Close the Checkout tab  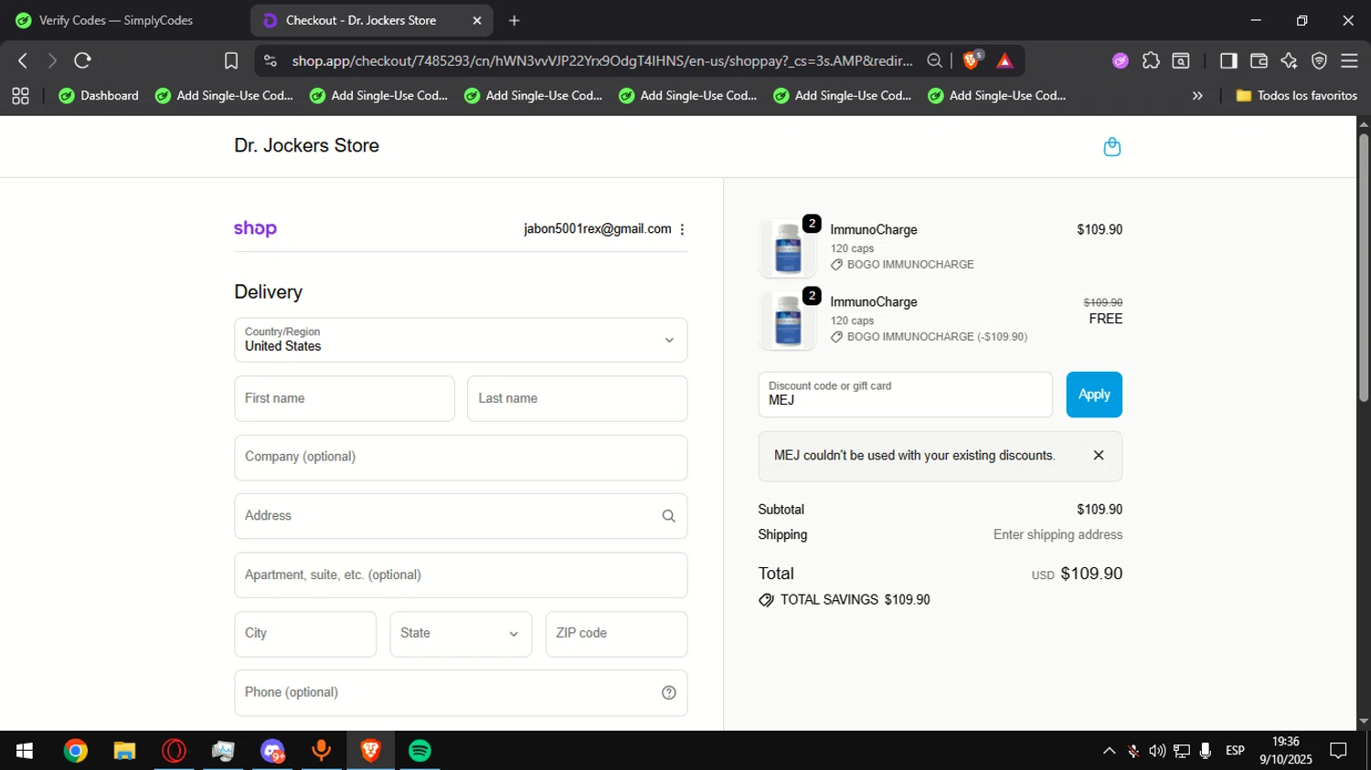(x=477, y=20)
